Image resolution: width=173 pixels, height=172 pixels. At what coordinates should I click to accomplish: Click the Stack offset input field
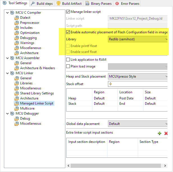138,84
